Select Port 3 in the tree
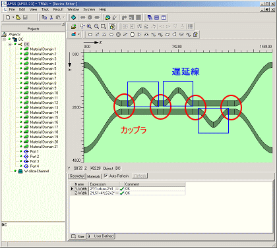This screenshot has height=248, width=277. (34, 161)
